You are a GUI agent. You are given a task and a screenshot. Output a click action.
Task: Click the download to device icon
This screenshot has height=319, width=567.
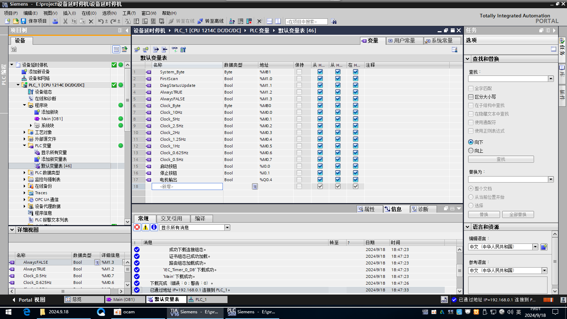[136, 21]
